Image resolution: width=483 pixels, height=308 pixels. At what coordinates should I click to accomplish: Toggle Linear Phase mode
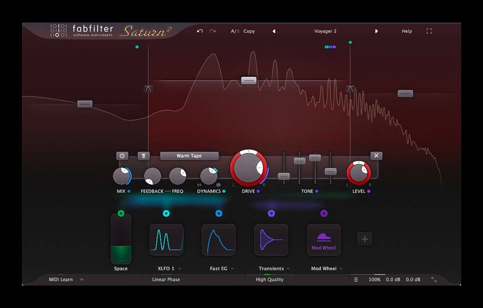coord(166,279)
